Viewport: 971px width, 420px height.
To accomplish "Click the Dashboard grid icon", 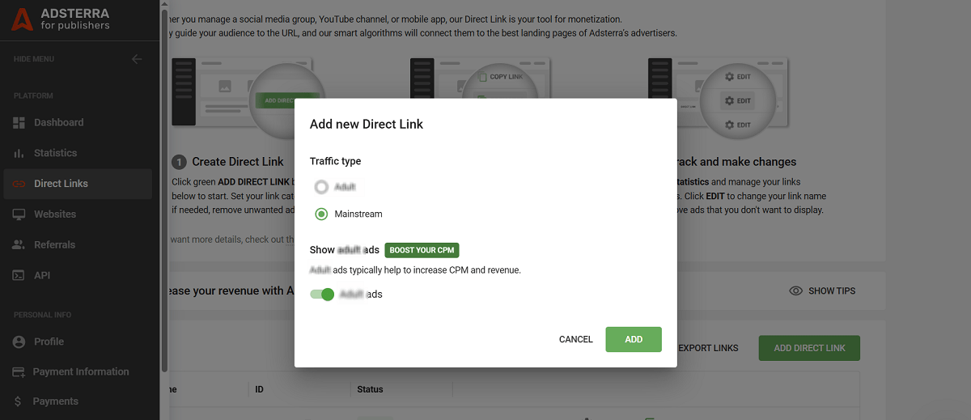I will click(x=19, y=122).
